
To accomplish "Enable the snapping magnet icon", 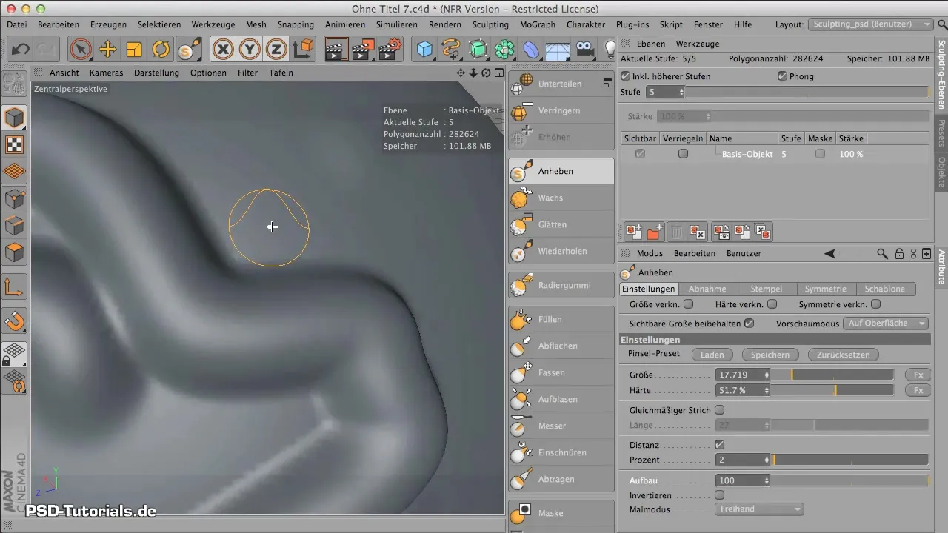I will pyautogui.click(x=15, y=321).
